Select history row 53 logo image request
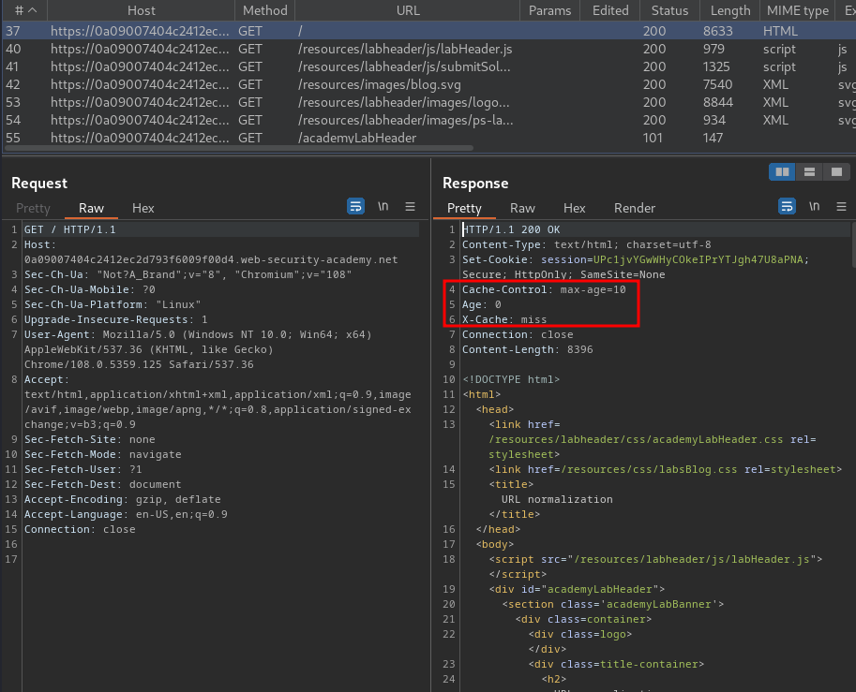This screenshot has width=856, height=692. pyautogui.click(x=428, y=102)
